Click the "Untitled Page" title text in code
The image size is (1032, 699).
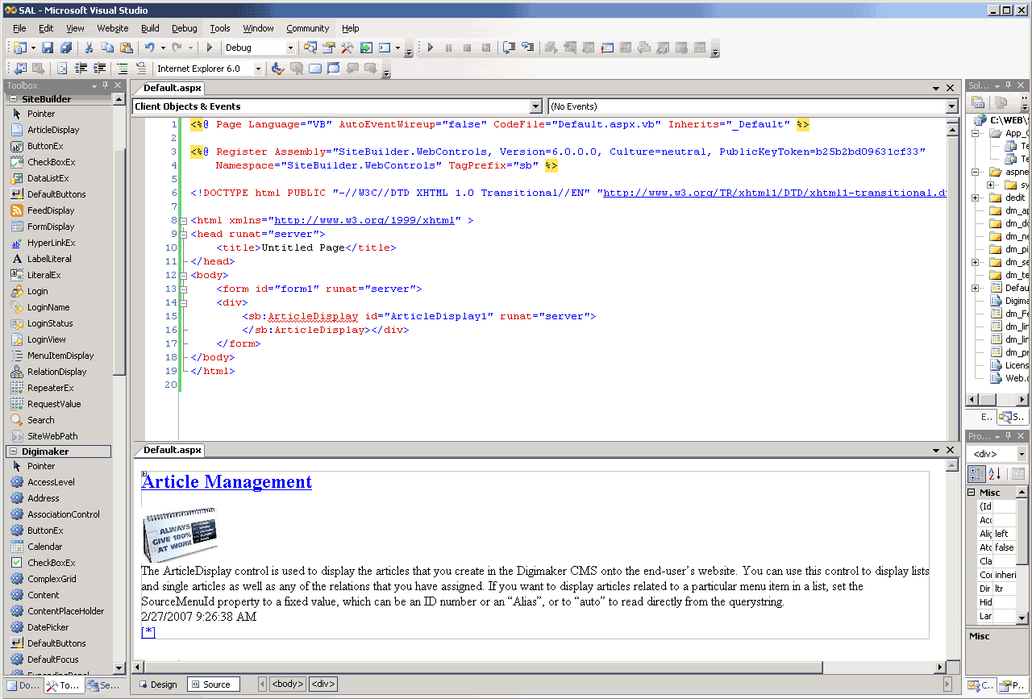click(x=304, y=248)
